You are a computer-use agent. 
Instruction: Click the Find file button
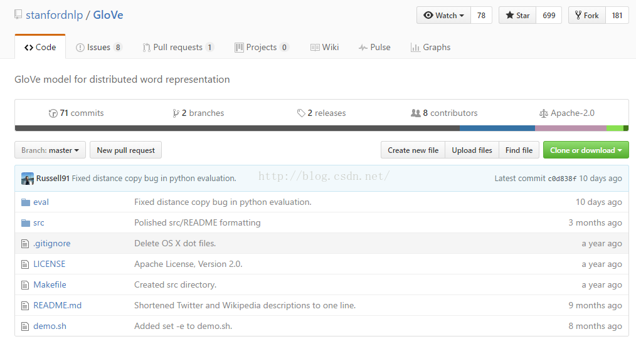[x=519, y=150]
